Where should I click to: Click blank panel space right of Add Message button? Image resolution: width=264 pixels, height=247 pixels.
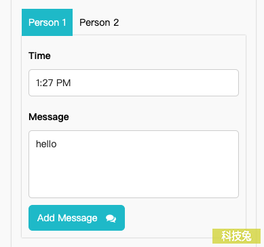coord(181,218)
